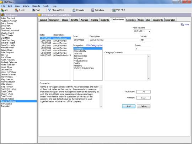
Task: Click the Comments box scroll down arrow
Action: click(x=101, y=106)
